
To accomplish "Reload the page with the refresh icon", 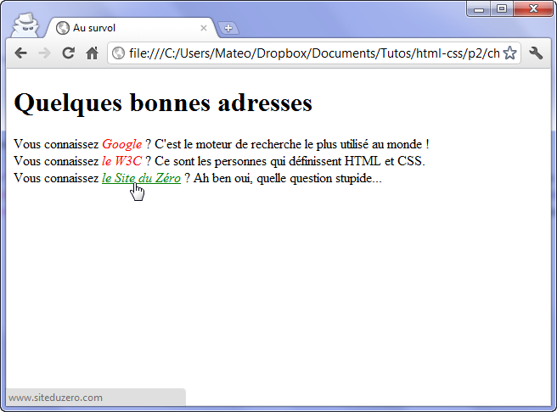I will click(x=68, y=53).
